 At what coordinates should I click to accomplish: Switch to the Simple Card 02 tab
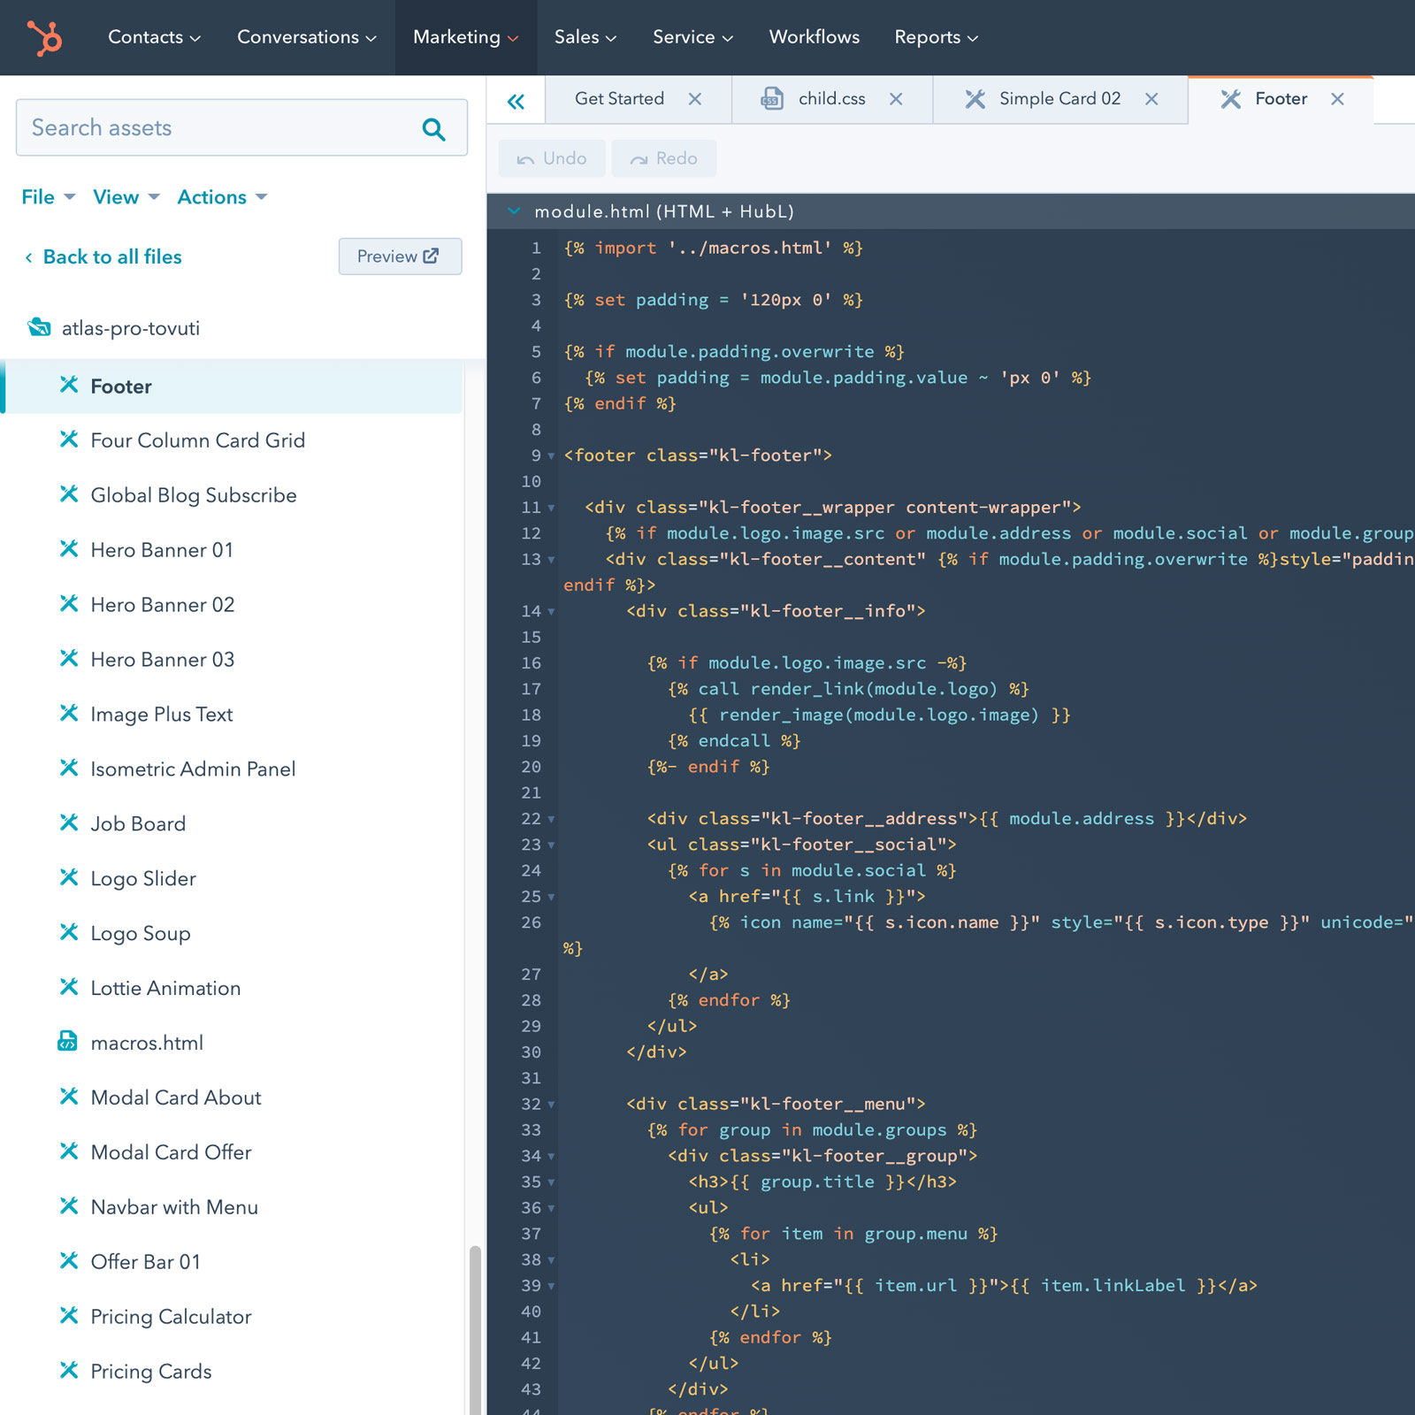pos(1059,99)
